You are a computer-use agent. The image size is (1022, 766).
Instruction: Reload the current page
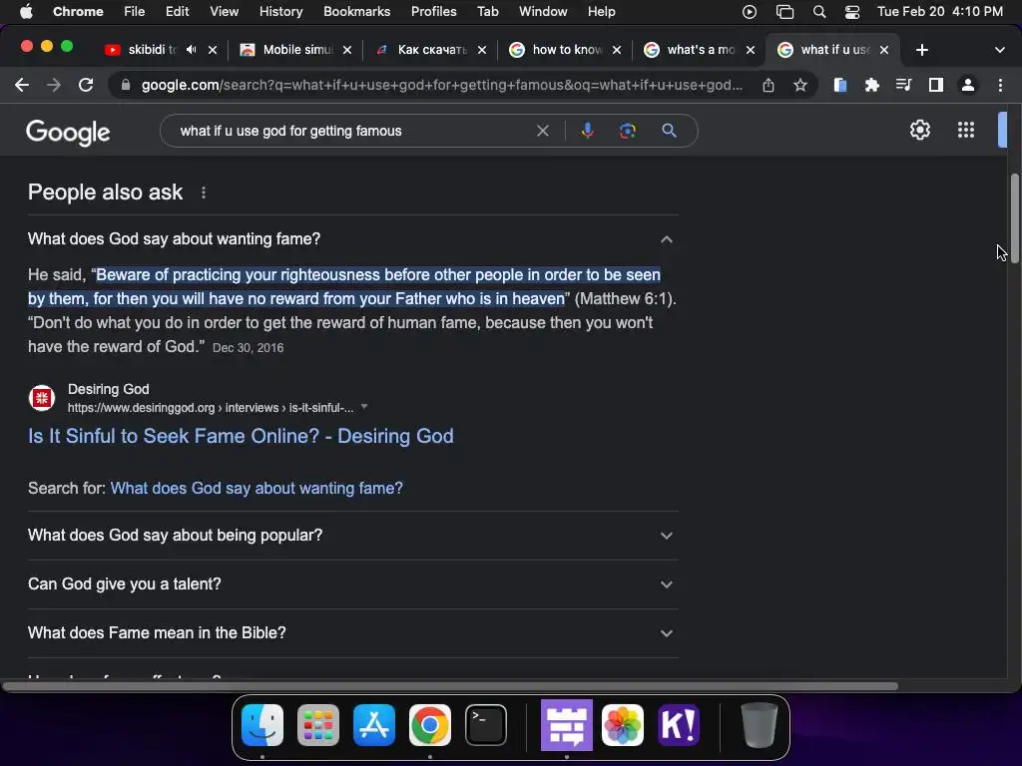(x=86, y=85)
